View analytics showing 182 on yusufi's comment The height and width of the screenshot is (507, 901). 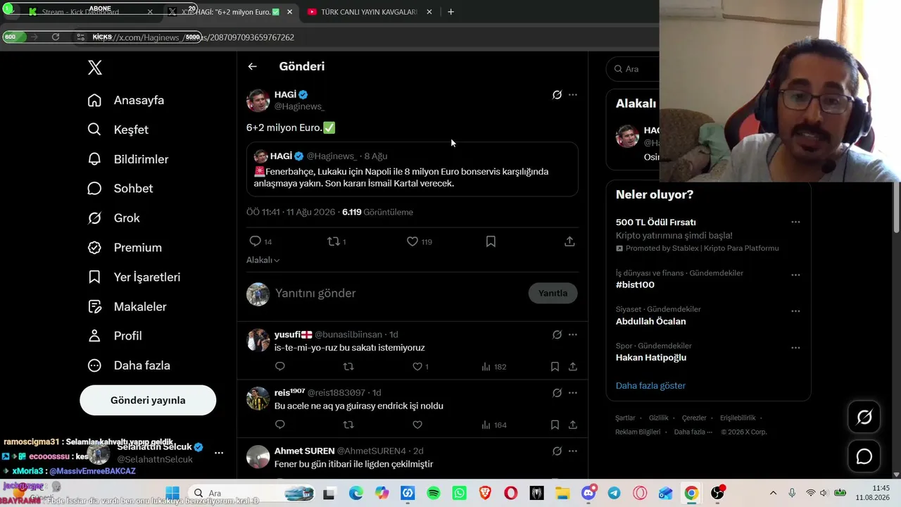(493, 366)
